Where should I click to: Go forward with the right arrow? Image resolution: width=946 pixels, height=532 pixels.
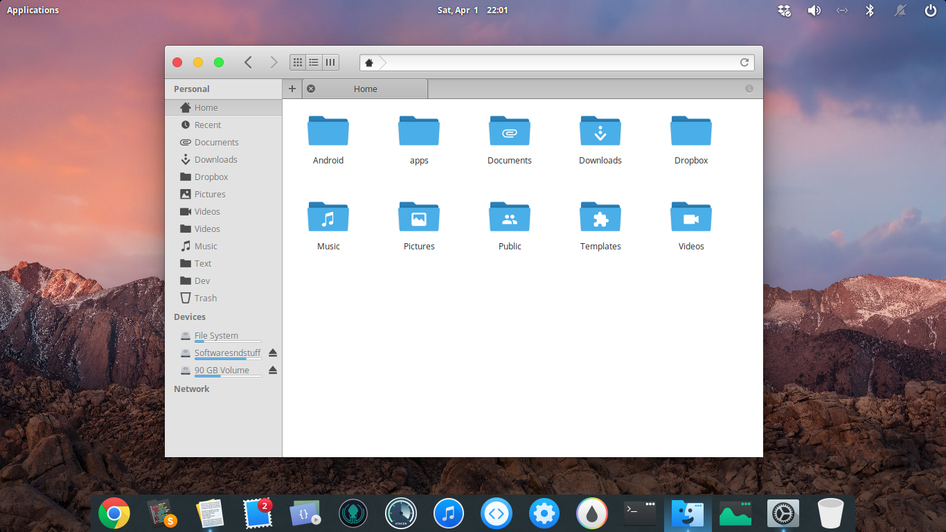[x=274, y=62]
